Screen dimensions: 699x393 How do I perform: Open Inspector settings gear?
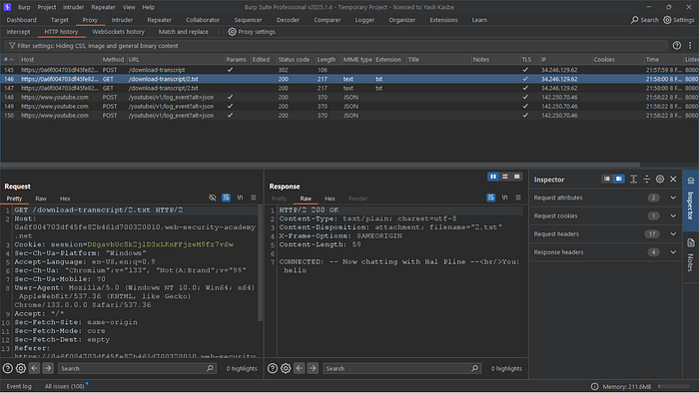(660, 179)
